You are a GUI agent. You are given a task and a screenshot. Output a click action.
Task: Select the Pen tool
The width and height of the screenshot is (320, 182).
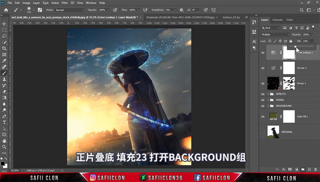tap(4, 116)
